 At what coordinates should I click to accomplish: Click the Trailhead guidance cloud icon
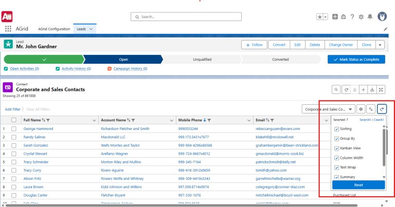point(344,17)
